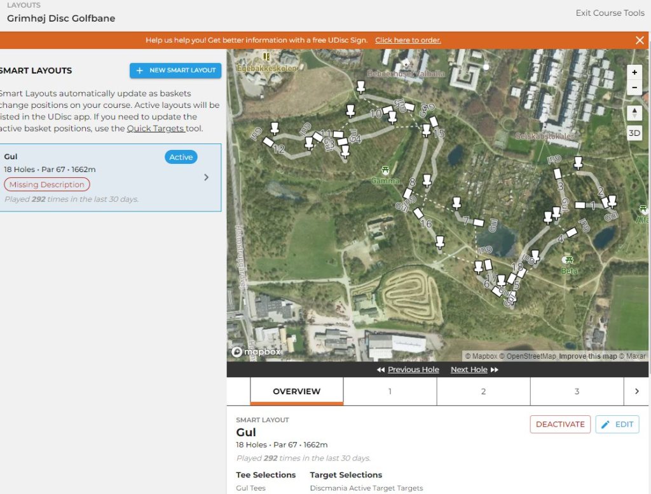Select hole 12 tee pad marker
The width and height of the screenshot is (651, 494).
pyautogui.click(x=268, y=142)
